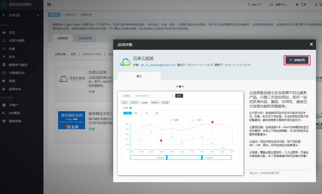The image size is (322, 194).
Task: Click the 大数据平台 globe icon
Action: [4, 73]
